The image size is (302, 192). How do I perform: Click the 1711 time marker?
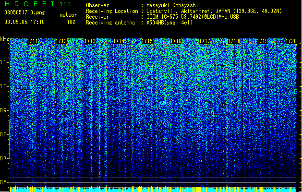(x=32, y=41)
